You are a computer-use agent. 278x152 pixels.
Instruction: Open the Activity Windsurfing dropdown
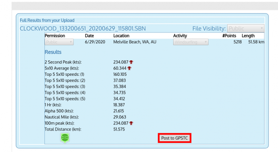(191, 42)
